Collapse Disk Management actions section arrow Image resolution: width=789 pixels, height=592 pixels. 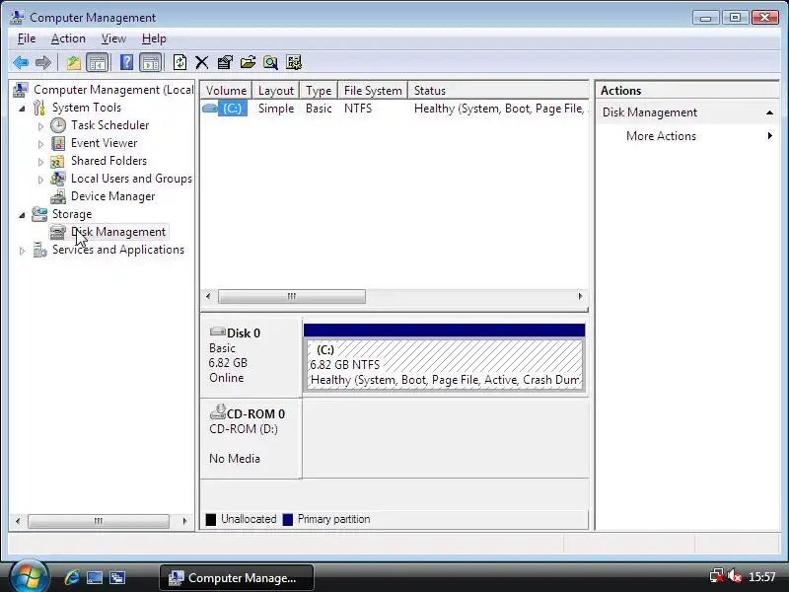pyautogui.click(x=769, y=112)
